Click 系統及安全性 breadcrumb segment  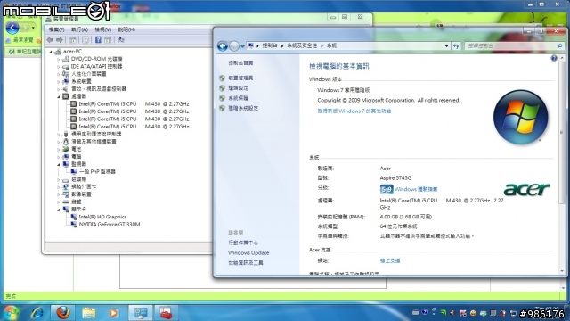click(x=302, y=45)
